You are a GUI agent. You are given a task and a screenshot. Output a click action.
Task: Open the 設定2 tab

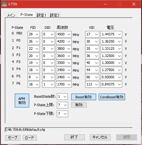point(54,15)
